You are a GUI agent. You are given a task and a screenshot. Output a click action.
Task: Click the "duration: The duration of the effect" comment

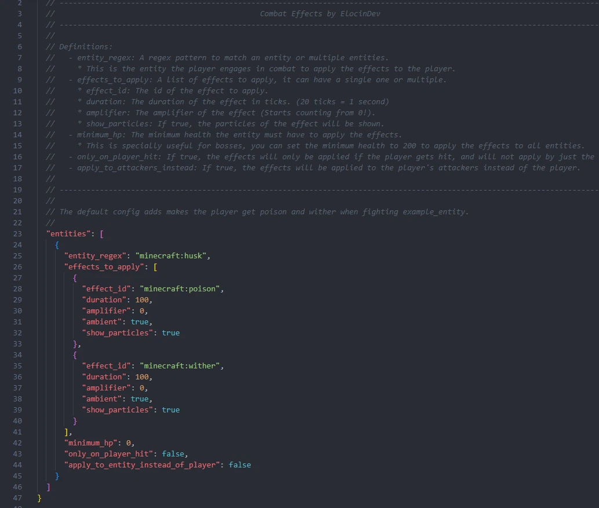coord(217,102)
